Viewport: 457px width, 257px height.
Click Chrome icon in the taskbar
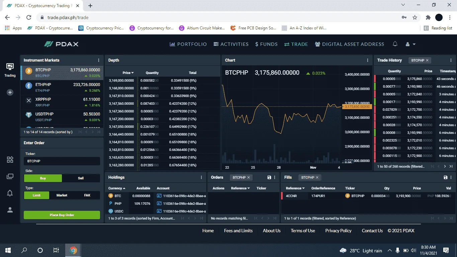pyautogui.click(x=73, y=250)
